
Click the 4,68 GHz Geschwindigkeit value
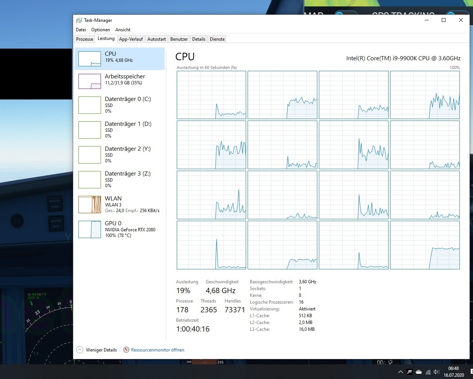point(220,290)
